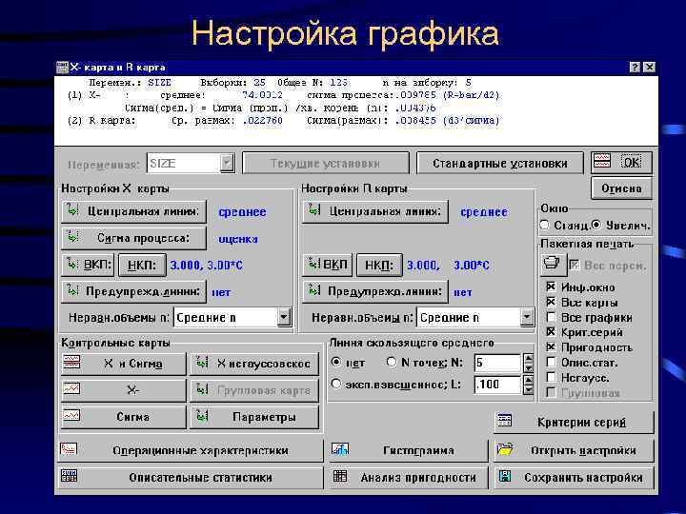Enable Негаусс. checkbox
The width and height of the screenshot is (686, 514).
(x=552, y=377)
